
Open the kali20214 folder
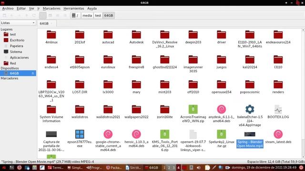[250, 60]
